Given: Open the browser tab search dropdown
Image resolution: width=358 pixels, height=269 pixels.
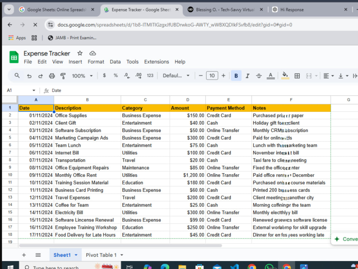Looking at the screenshot, I should point(9,10).
